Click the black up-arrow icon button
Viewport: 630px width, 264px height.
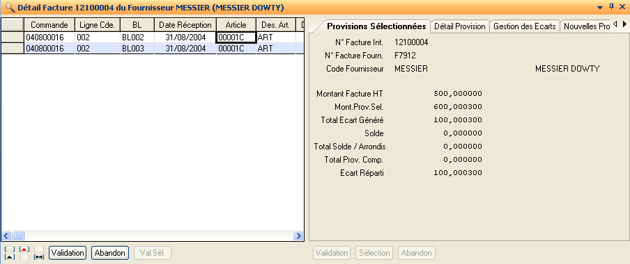[x=10, y=257]
